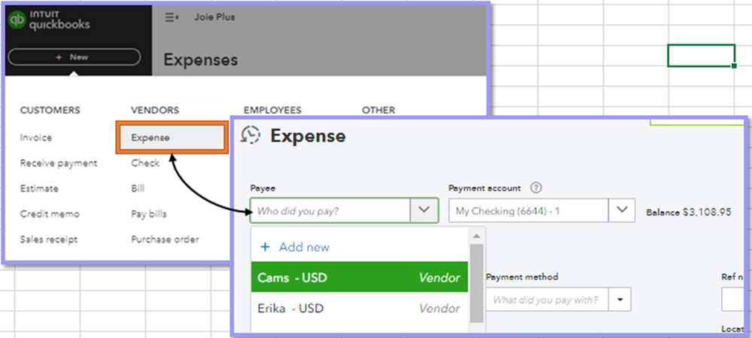Click the recent expenses clock icon
Screen dimensions: 752x338
[250, 136]
